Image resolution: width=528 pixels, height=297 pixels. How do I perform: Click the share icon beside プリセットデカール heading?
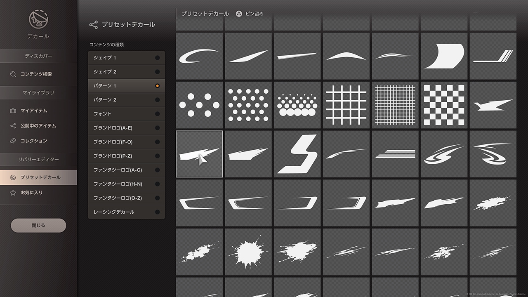point(94,25)
